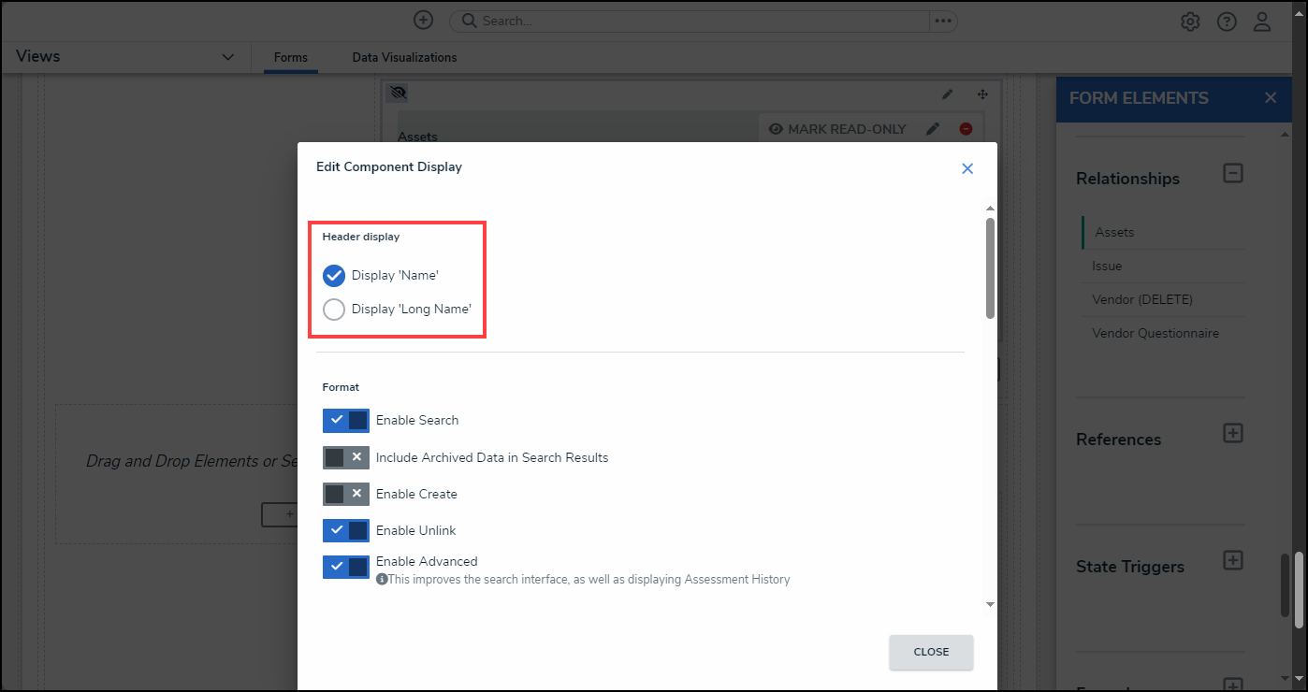Open the global search options ellipsis icon
The width and height of the screenshot is (1308, 692).
click(943, 21)
